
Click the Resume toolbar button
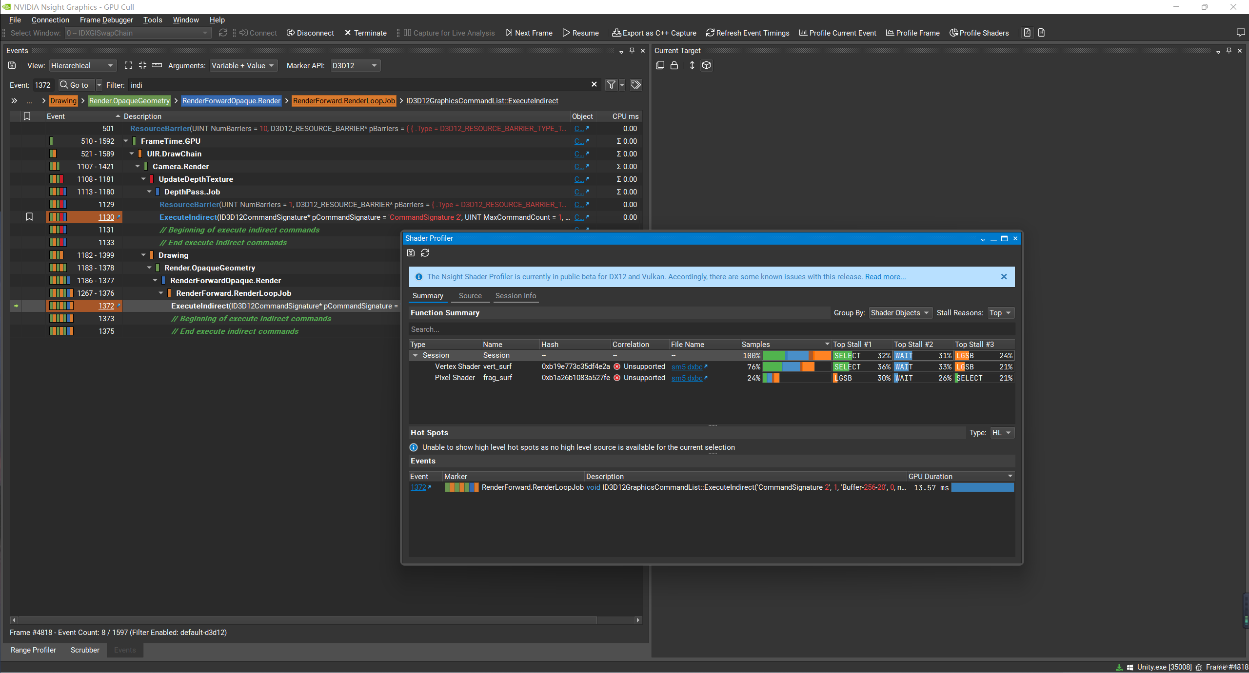580,33
